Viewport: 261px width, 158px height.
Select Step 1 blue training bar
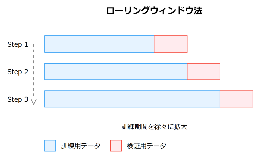click(x=99, y=44)
